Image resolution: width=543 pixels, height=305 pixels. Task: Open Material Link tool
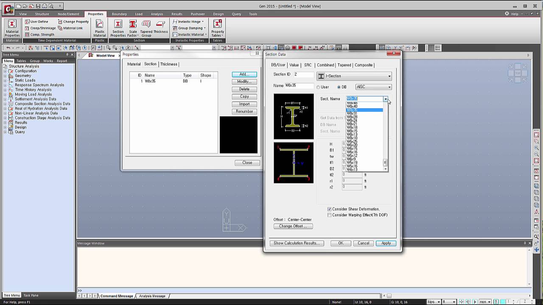[x=70, y=28]
